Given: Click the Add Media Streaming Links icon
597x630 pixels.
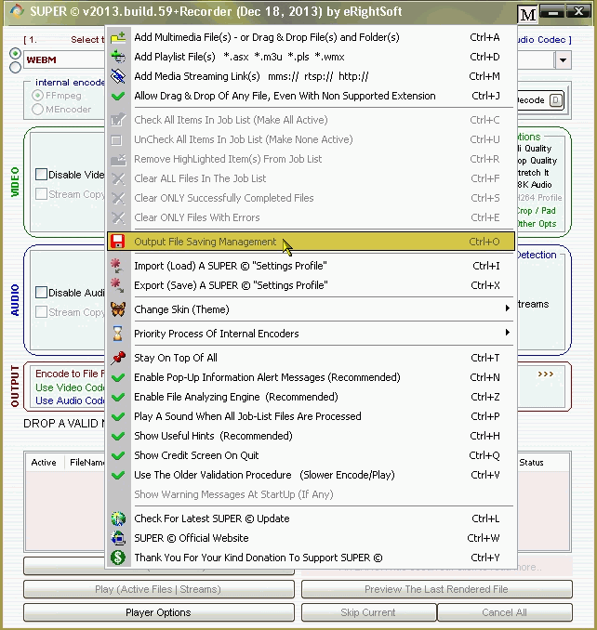Looking at the screenshot, I should pyautogui.click(x=118, y=76).
